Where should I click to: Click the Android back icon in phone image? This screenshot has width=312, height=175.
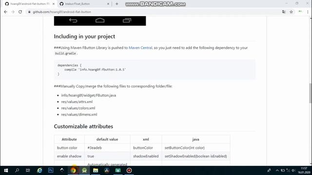tap(73, 20)
